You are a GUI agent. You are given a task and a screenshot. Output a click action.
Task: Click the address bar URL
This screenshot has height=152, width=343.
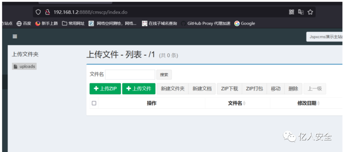coord(90,12)
